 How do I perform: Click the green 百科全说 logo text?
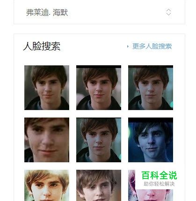tap(159, 175)
